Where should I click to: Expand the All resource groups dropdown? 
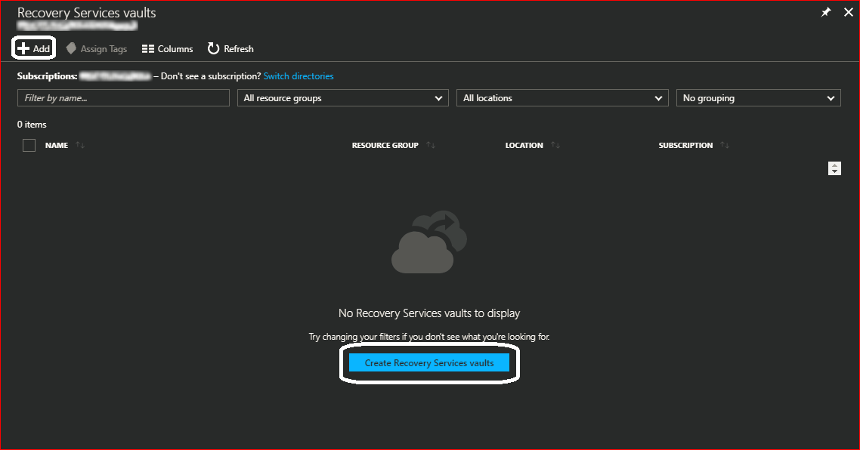click(343, 97)
